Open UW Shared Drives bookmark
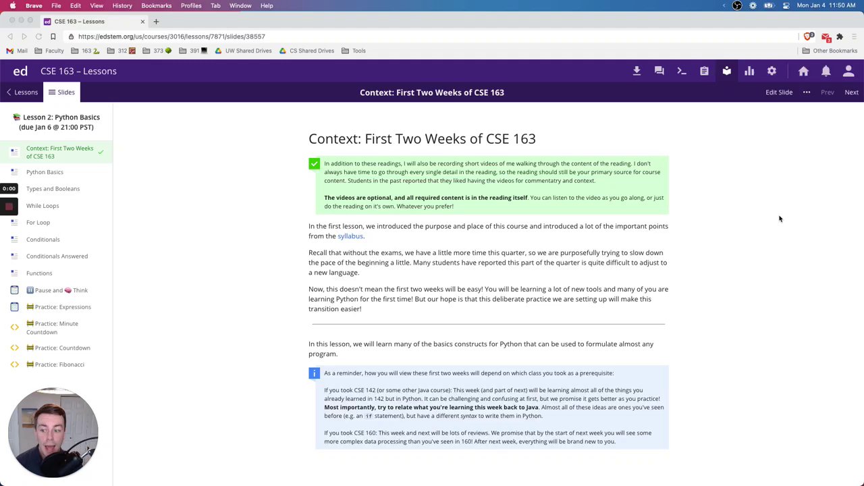The image size is (864, 486). pos(243,51)
